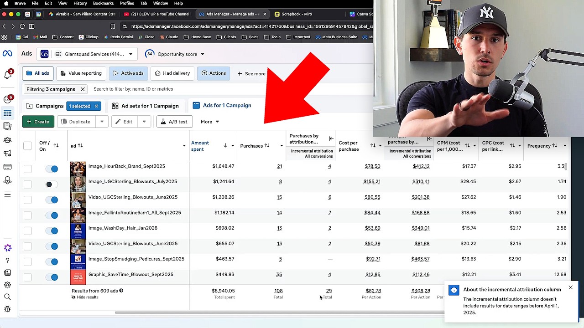
Task: Click the green Create button
Action: click(38, 122)
